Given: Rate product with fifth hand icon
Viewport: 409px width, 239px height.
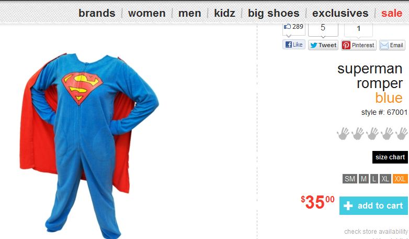Looking at the screenshot, I should [x=402, y=133].
